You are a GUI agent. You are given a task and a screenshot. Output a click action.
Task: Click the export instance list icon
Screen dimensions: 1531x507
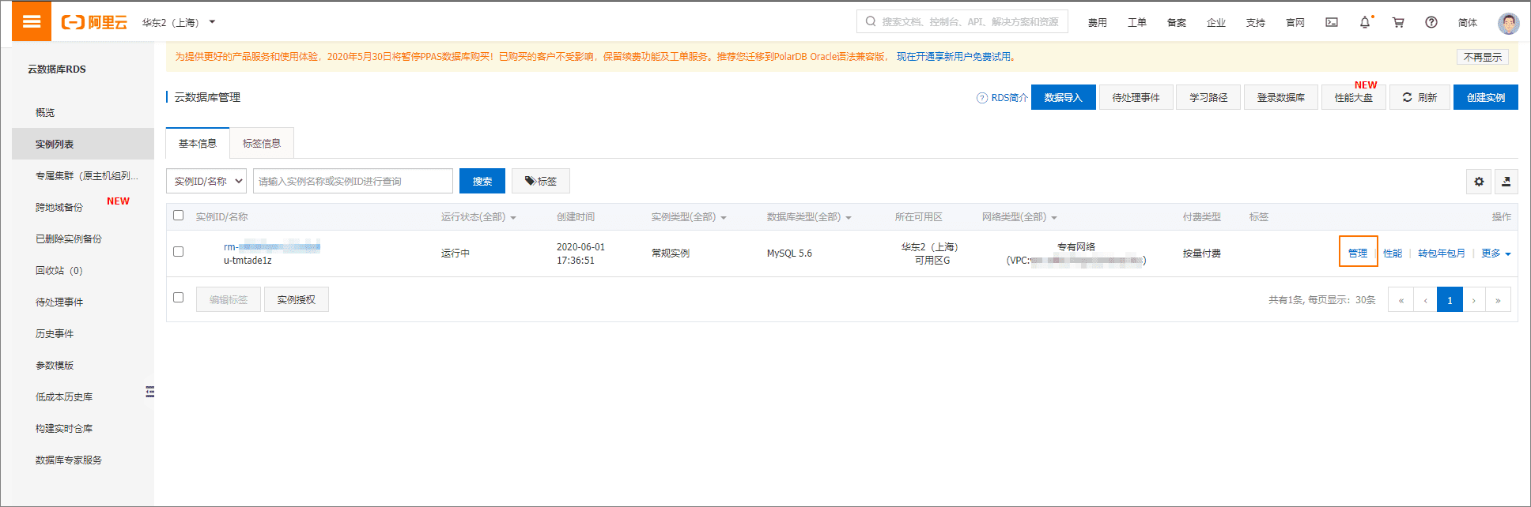click(x=1506, y=182)
